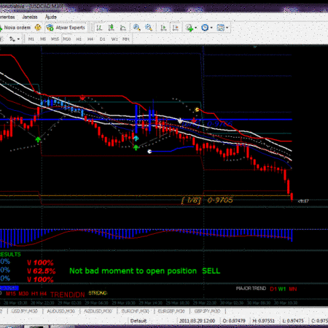
Task: Open the Janelas menu
Action: pos(30,17)
